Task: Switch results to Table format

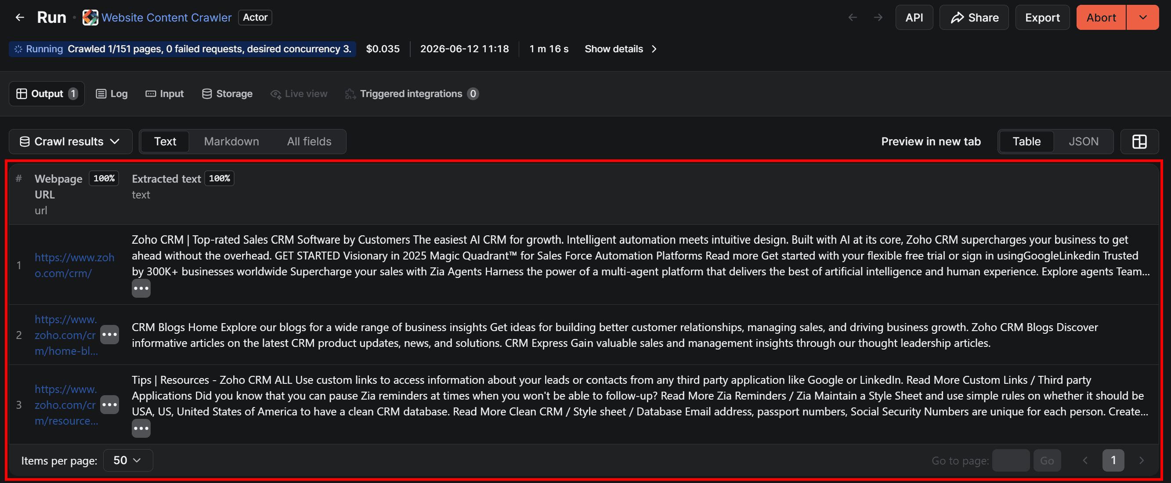Action: click(x=1026, y=141)
